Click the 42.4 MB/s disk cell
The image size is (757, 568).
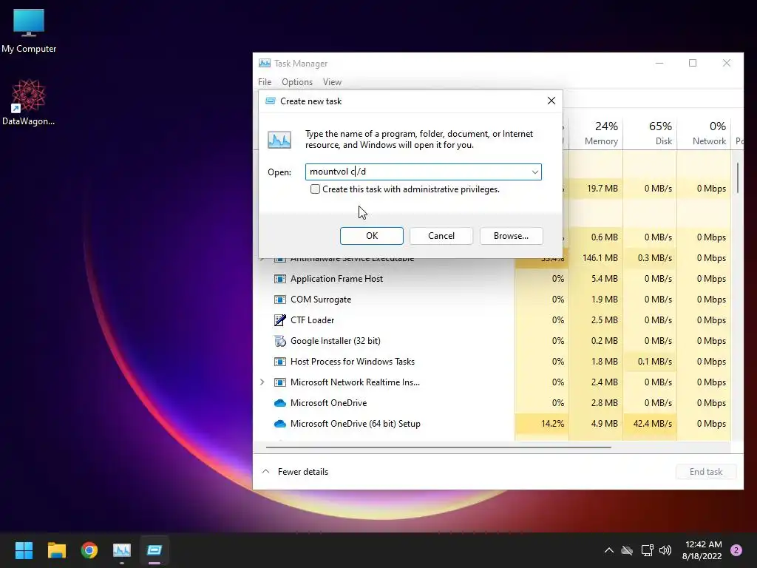click(651, 424)
